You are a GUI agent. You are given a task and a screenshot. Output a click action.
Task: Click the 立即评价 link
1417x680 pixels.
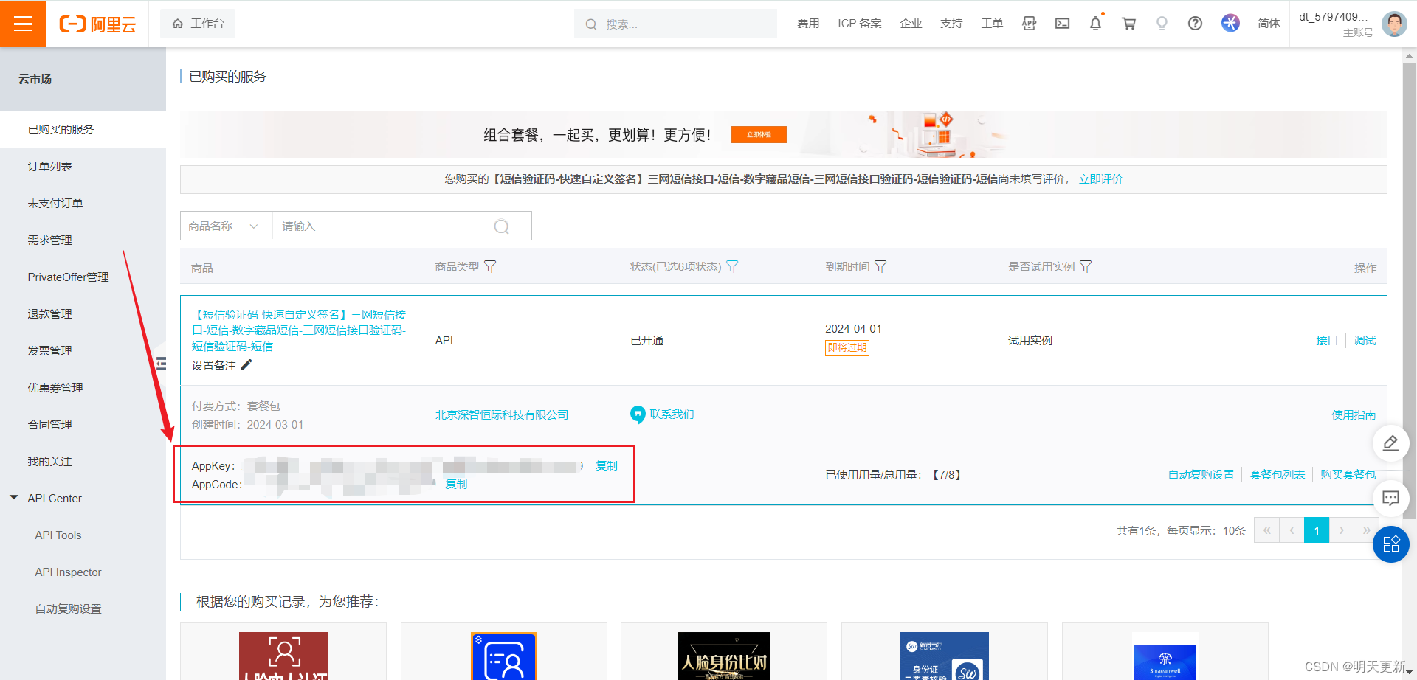1100,179
